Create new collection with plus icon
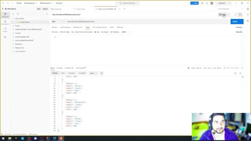 [13, 14]
